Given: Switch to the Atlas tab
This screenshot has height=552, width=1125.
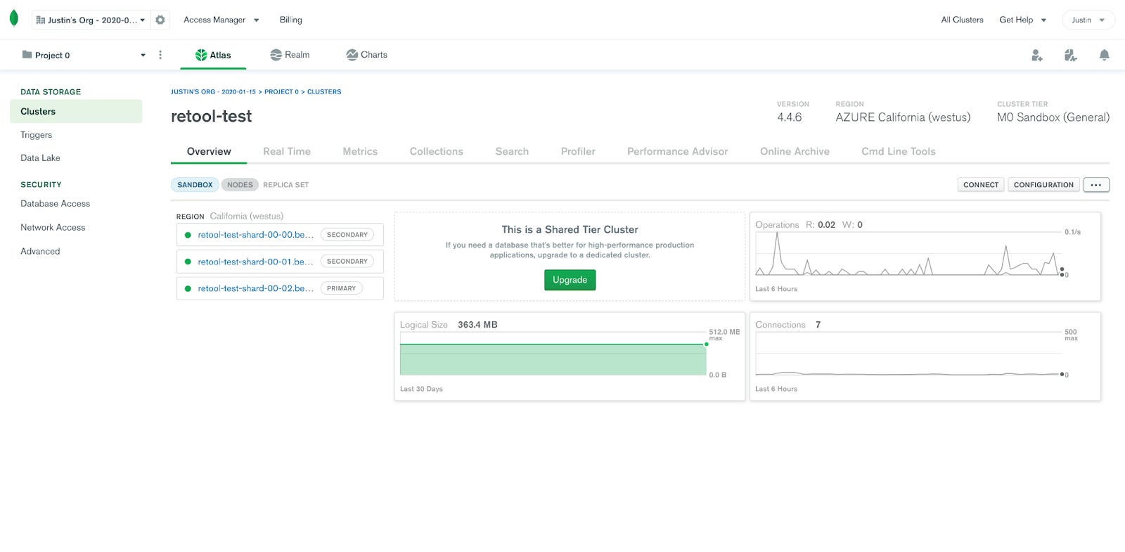Looking at the screenshot, I should click(x=213, y=55).
